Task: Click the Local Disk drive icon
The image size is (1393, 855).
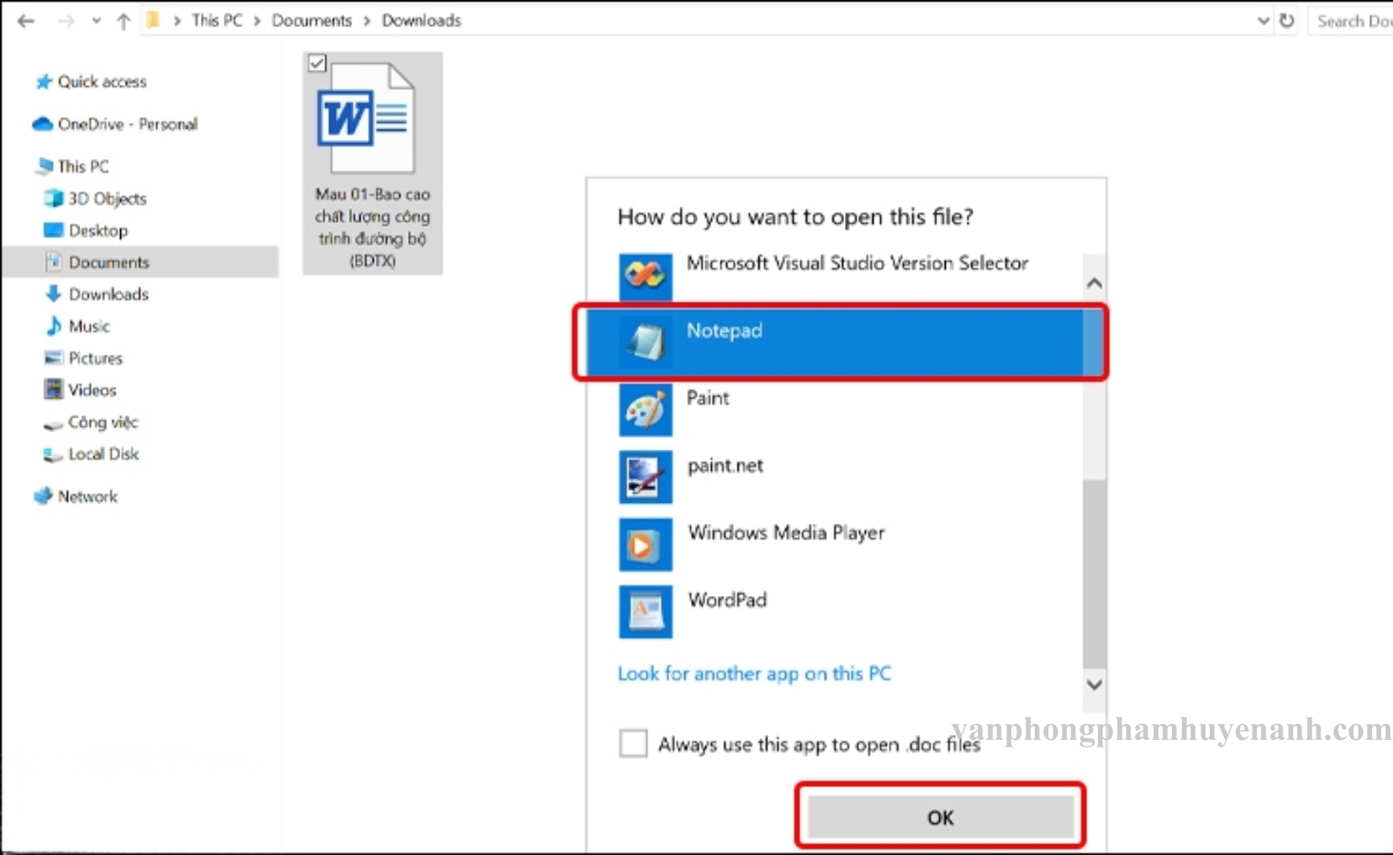Action: [x=54, y=455]
